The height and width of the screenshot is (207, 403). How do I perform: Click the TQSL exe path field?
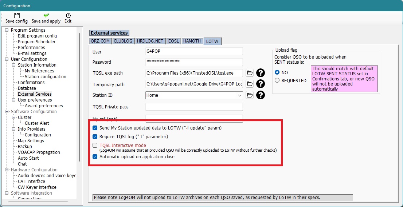pyautogui.click(x=194, y=73)
